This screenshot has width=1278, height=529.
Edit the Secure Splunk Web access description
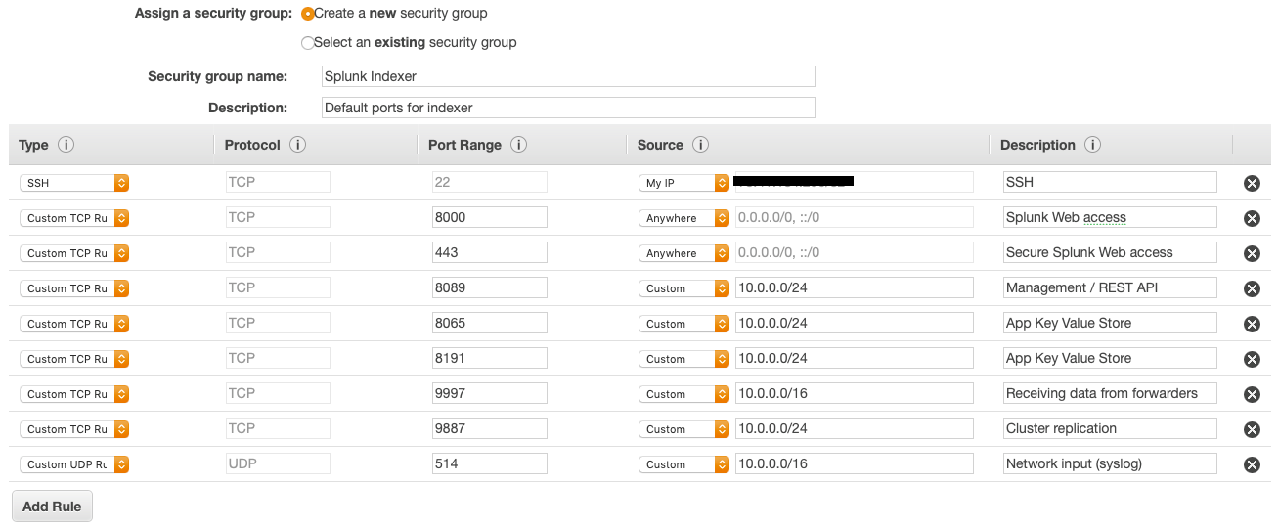click(1110, 252)
